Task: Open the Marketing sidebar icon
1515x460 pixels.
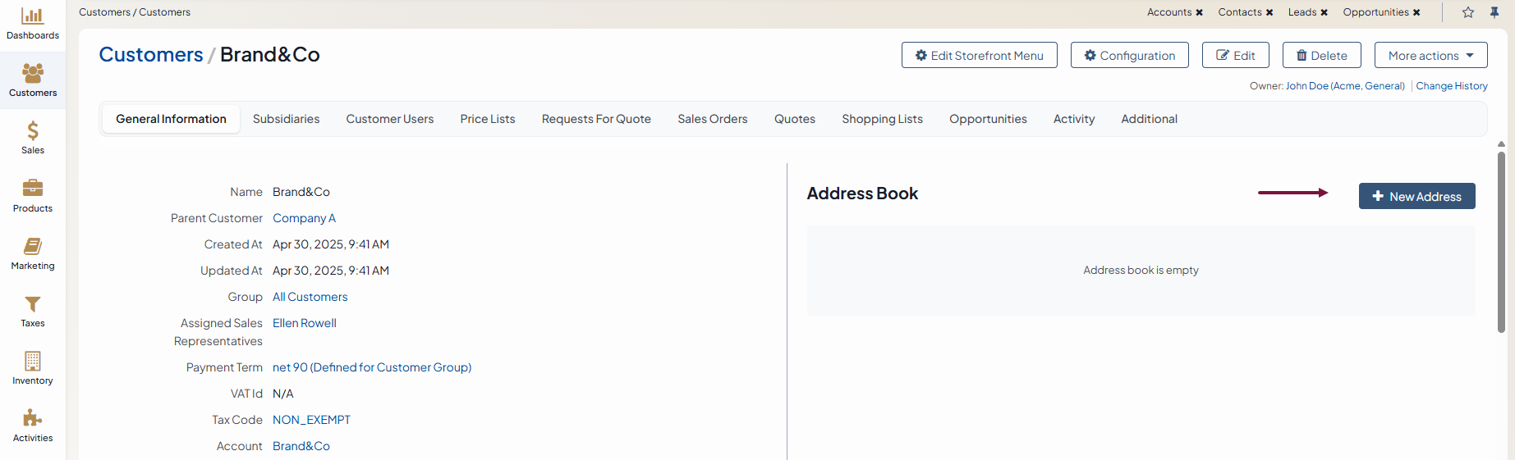Action: (x=33, y=246)
